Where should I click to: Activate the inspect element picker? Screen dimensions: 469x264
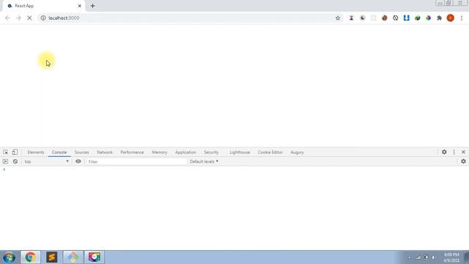coord(5,152)
